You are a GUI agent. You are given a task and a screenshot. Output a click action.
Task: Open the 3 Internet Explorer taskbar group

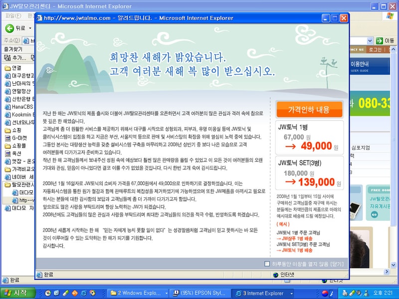point(263,293)
